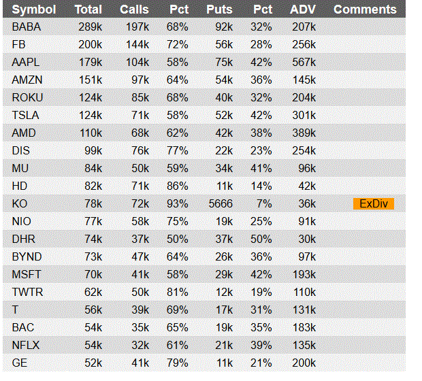Click the Symbol column header
The image size is (422, 381).
(34, 10)
